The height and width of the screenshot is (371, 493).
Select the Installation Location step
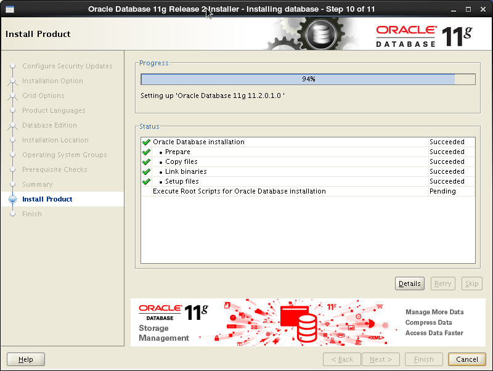point(55,141)
